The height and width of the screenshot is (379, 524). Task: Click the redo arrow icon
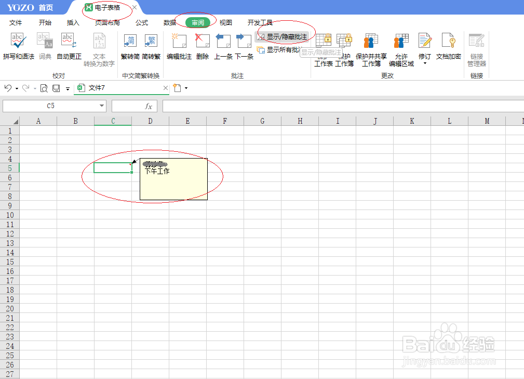click(x=26, y=88)
